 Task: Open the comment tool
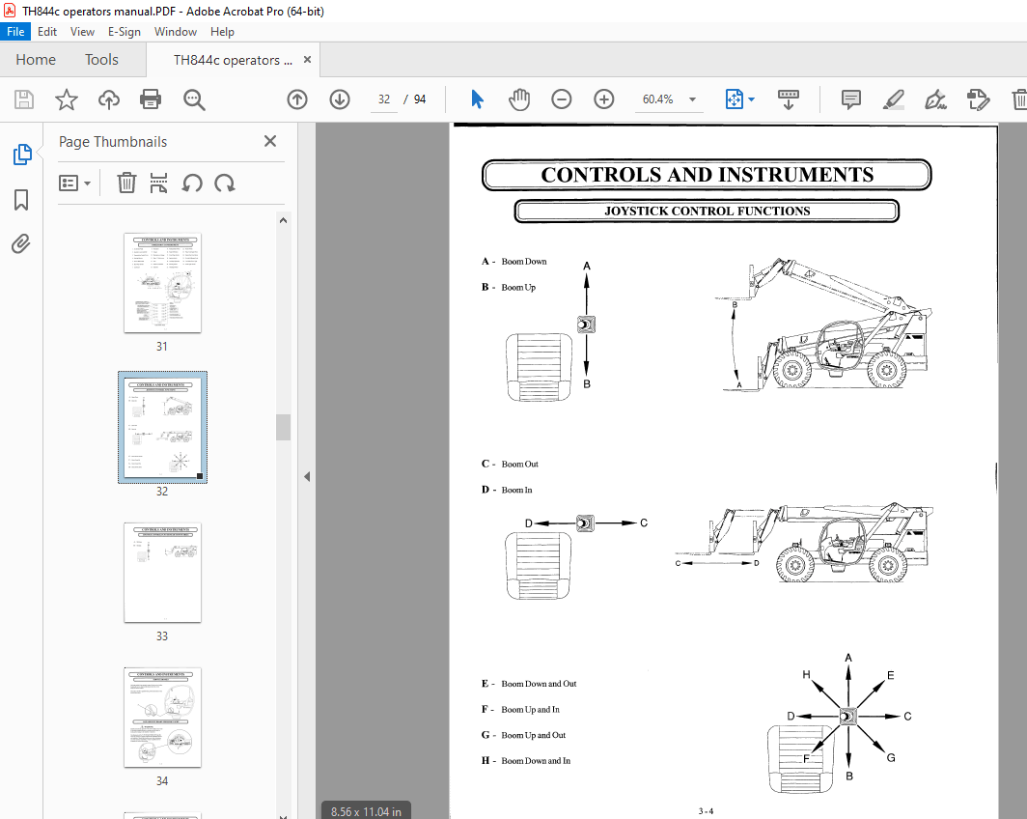(x=851, y=99)
